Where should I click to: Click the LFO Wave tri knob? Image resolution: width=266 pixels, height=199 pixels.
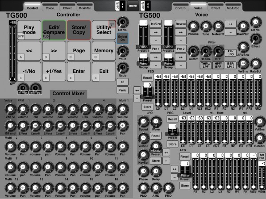(x=156, y=122)
